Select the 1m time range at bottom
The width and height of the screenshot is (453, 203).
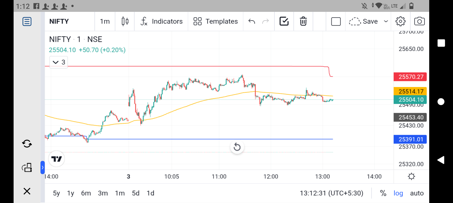120,193
